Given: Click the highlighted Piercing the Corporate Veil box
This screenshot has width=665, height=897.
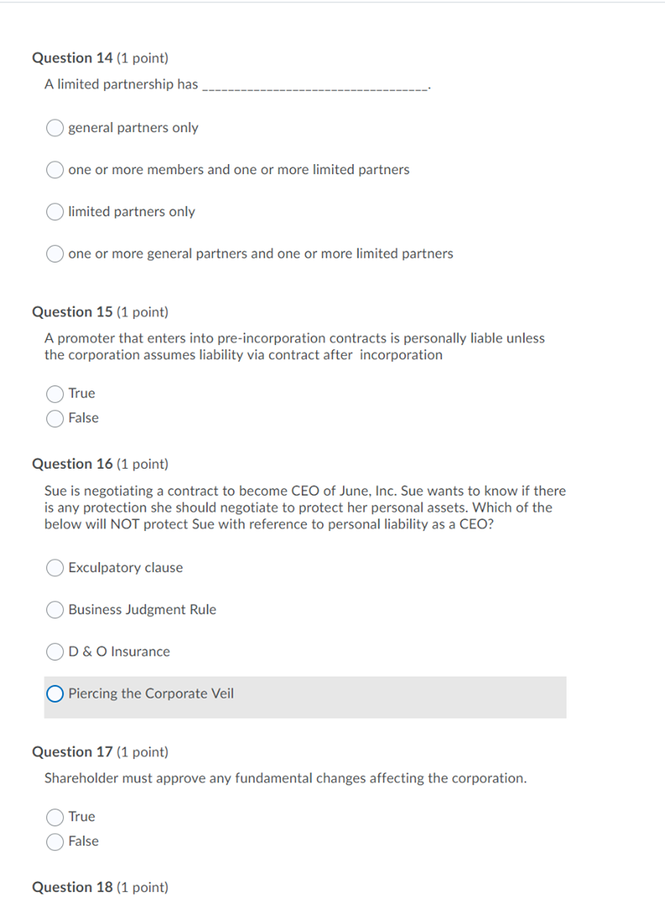Looking at the screenshot, I should (304, 697).
